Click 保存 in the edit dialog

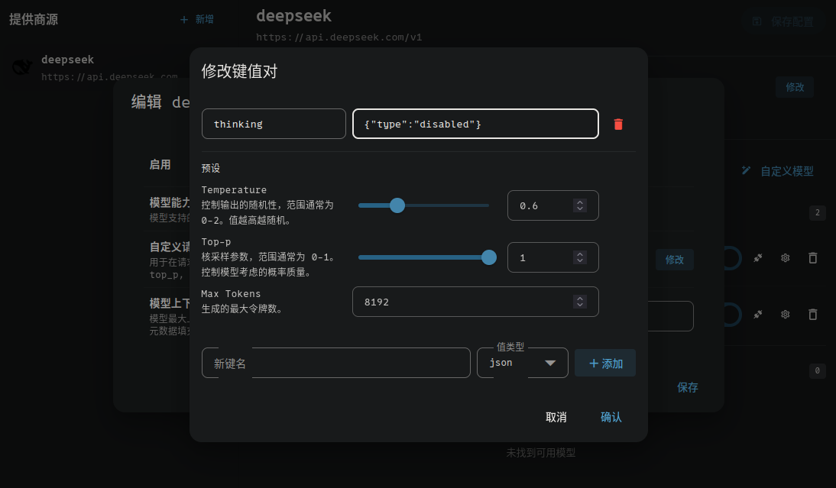coord(687,388)
